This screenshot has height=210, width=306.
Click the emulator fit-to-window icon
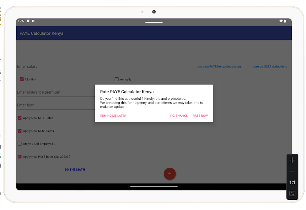click(x=292, y=193)
